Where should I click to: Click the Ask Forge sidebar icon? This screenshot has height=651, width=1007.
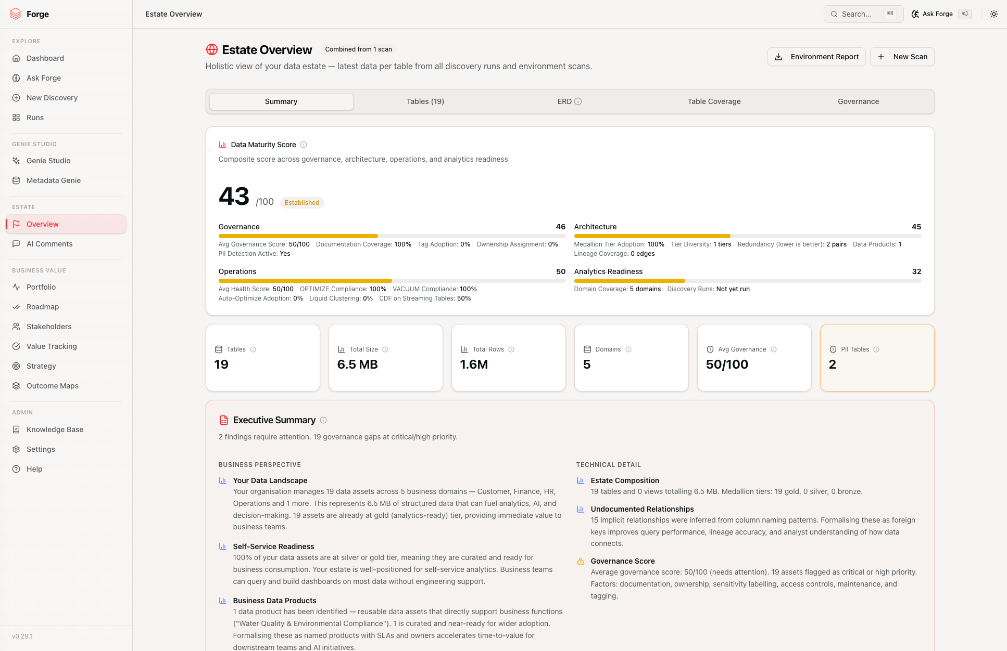pyautogui.click(x=16, y=78)
